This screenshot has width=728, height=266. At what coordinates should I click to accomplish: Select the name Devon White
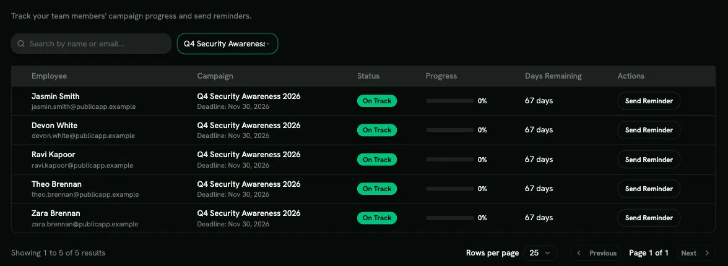coord(54,126)
